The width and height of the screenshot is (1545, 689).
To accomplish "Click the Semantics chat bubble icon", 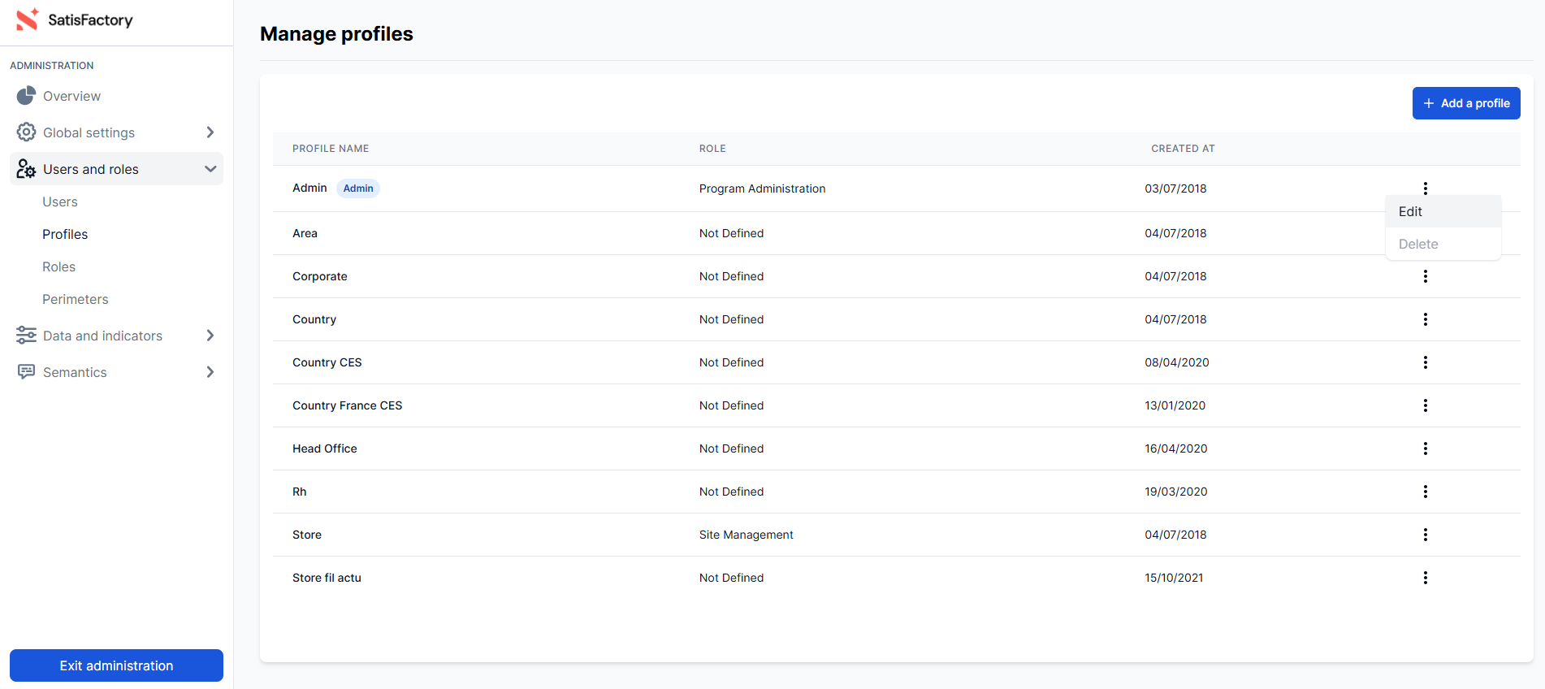I will click(26, 372).
